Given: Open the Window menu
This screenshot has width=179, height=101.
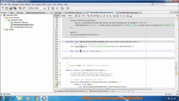Looking at the screenshot, I should pos(60,4).
